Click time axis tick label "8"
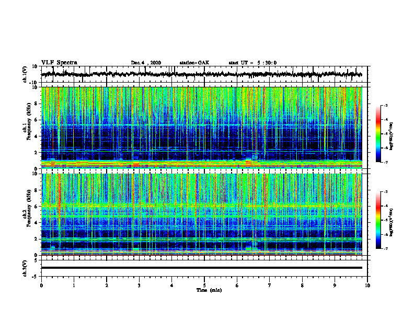414x320 pixels. pos(302,285)
